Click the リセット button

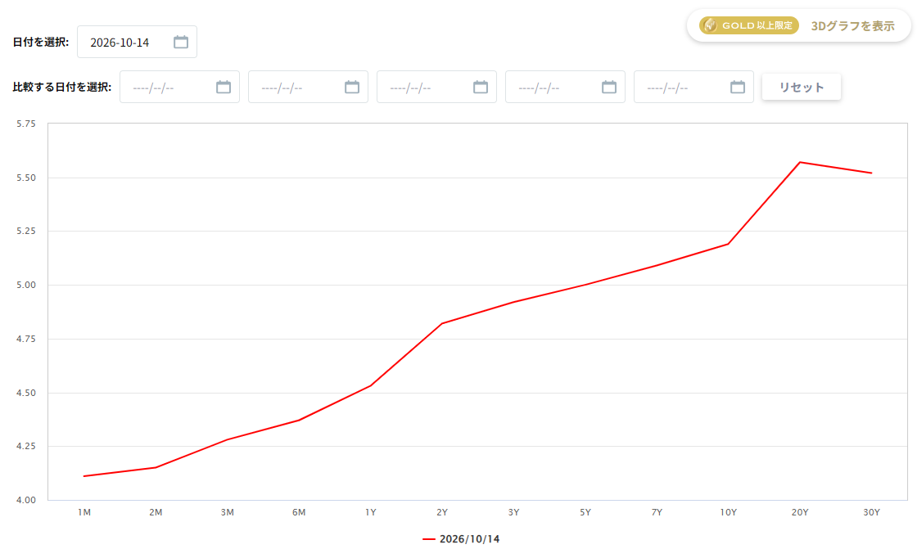802,87
